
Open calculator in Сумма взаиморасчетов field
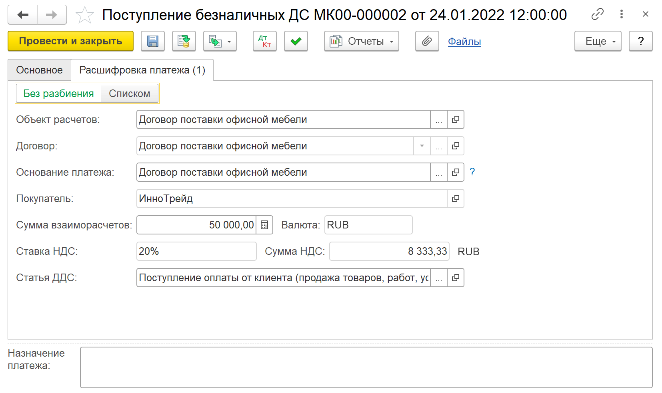(x=264, y=225)
